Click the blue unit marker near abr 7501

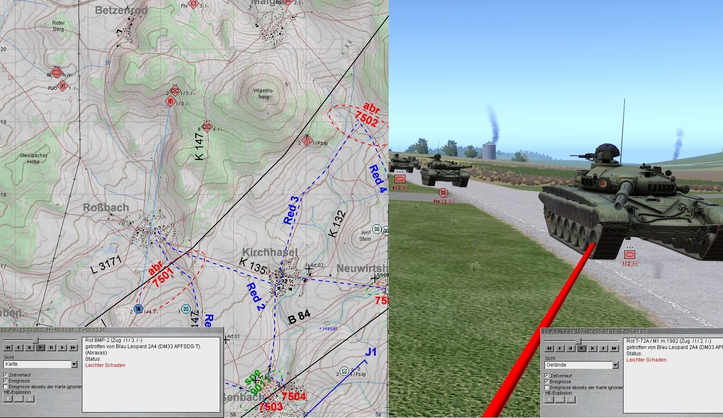pos(138,309)
